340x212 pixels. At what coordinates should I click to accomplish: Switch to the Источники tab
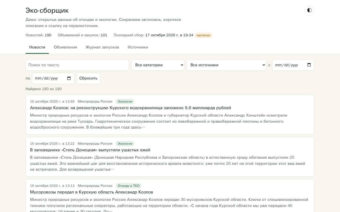click(138, 47)
